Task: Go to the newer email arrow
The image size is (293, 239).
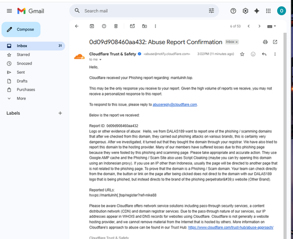Action: 248,26
